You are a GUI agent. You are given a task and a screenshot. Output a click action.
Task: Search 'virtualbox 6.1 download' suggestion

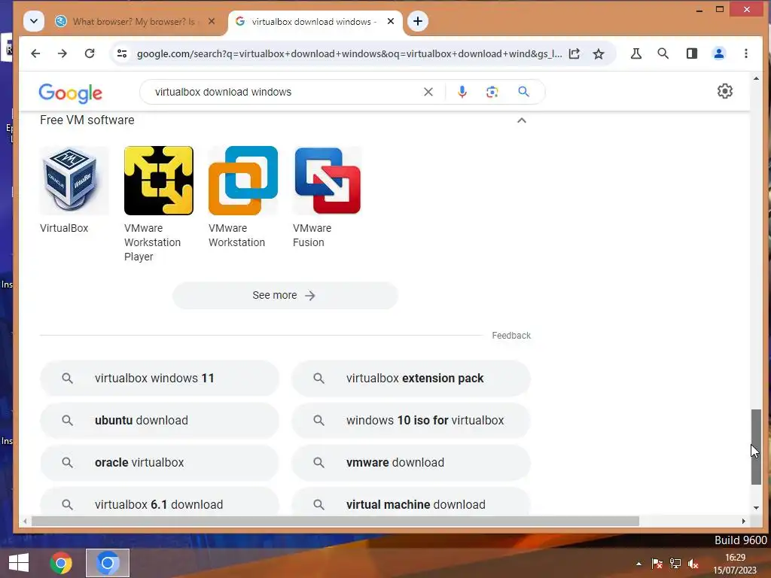tap(160, 502)
